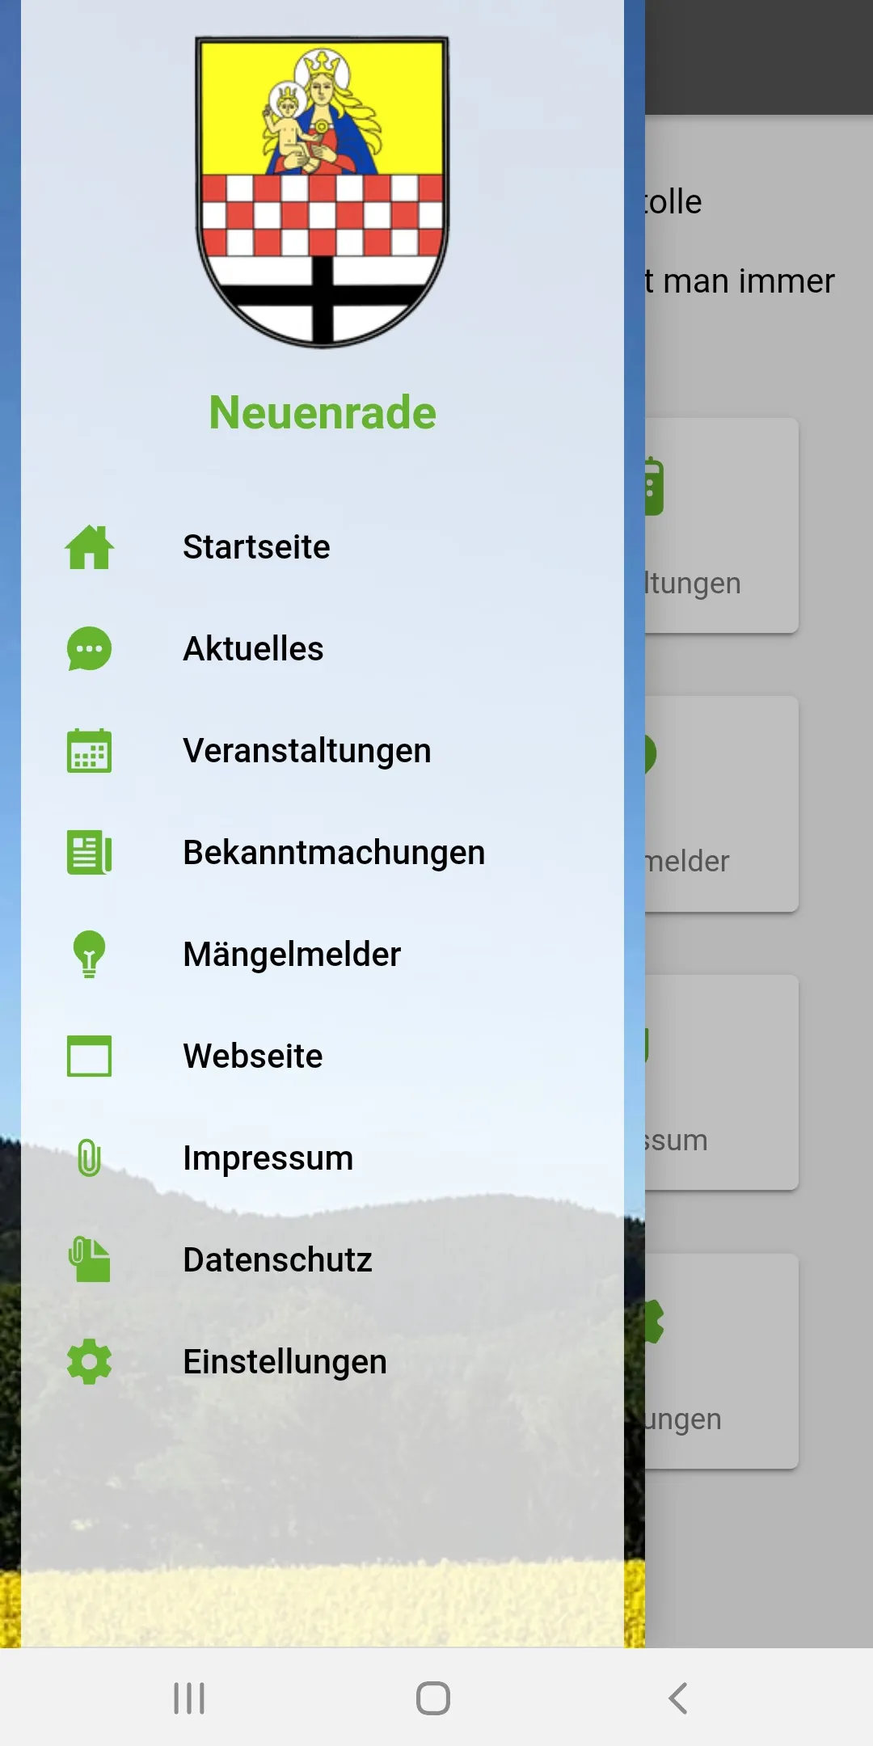
Task: Tap the speech bubble Aktuelles icon
Action: click(x=89, y=649)
